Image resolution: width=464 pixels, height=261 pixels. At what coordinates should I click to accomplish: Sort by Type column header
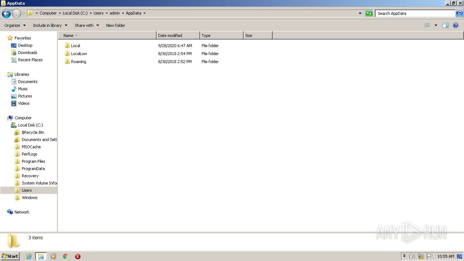(x=221, y=36)
